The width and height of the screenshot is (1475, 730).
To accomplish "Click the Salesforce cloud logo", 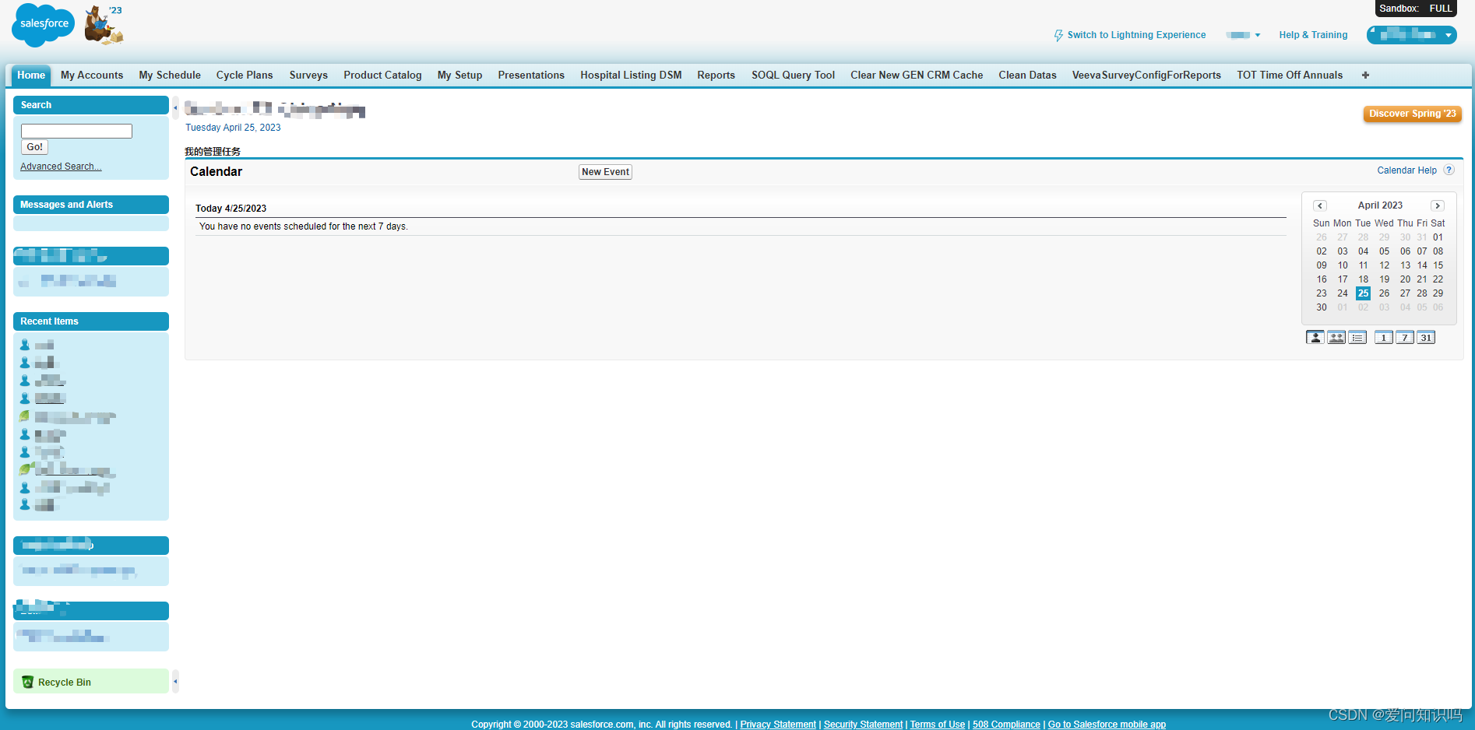I will [x=44, y=24].
